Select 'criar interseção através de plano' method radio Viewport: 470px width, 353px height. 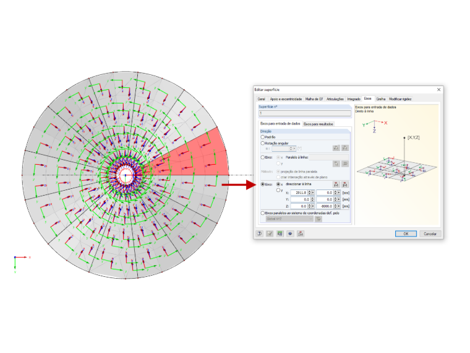click(x=278, y=177)
